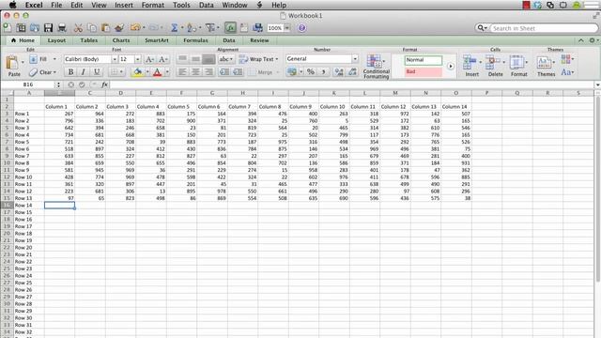This screenshot has height=338, width=601.
Task: Align text to the right
Action: [208, 71]
